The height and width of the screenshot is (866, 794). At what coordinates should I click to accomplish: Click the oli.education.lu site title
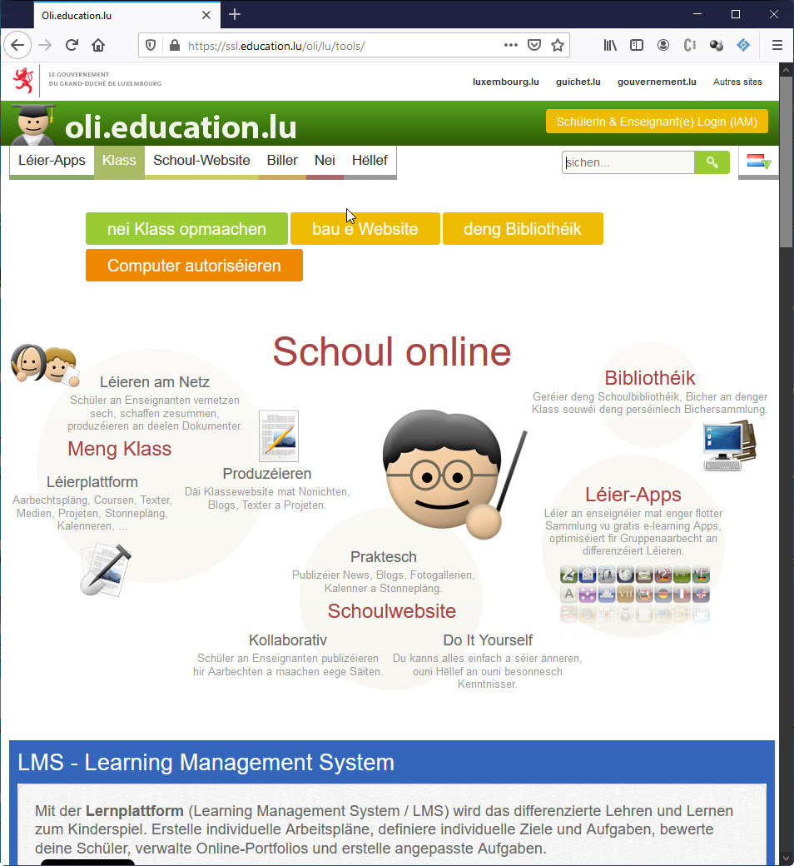click(181, 127)
